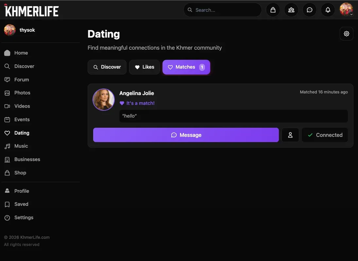Open the shopping bag icon in header
This screenshot has width=358, height=261.
273,10
